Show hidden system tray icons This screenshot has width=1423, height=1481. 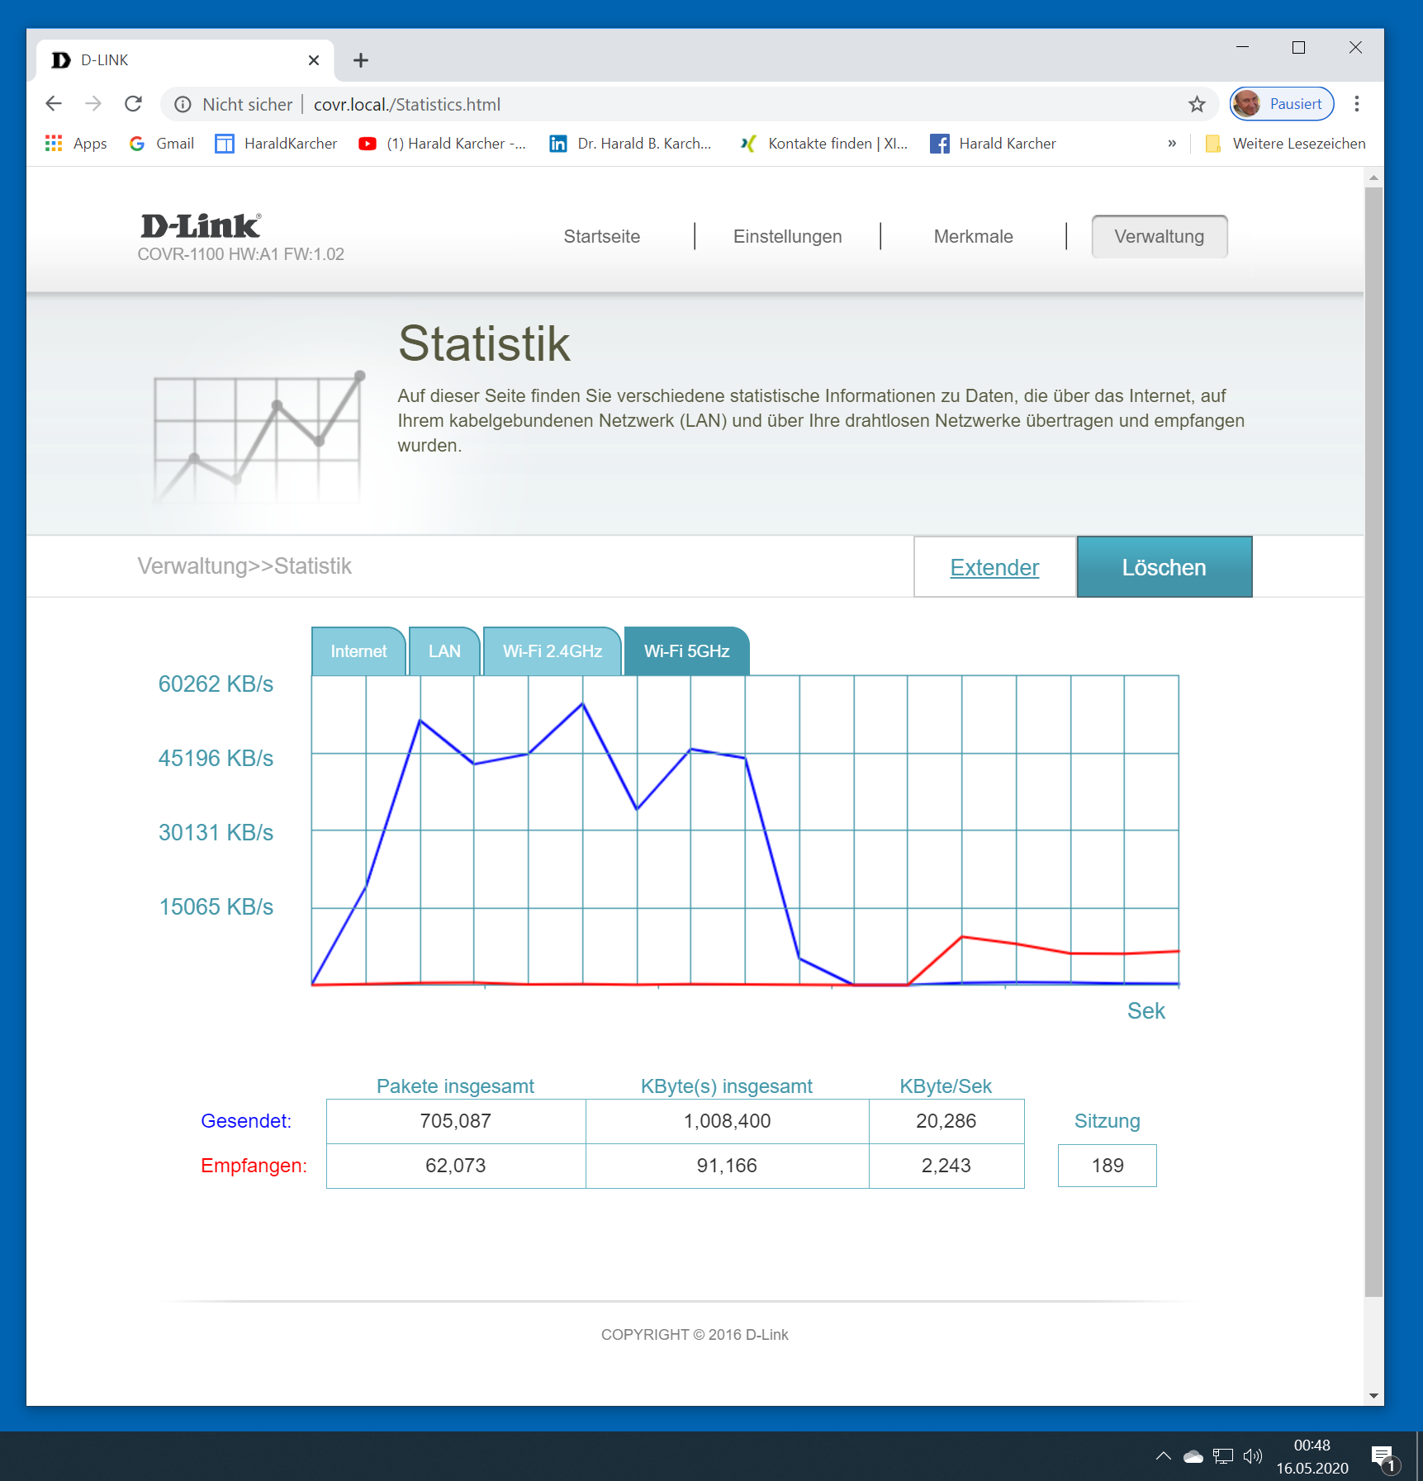(x=1163, y=1456)
